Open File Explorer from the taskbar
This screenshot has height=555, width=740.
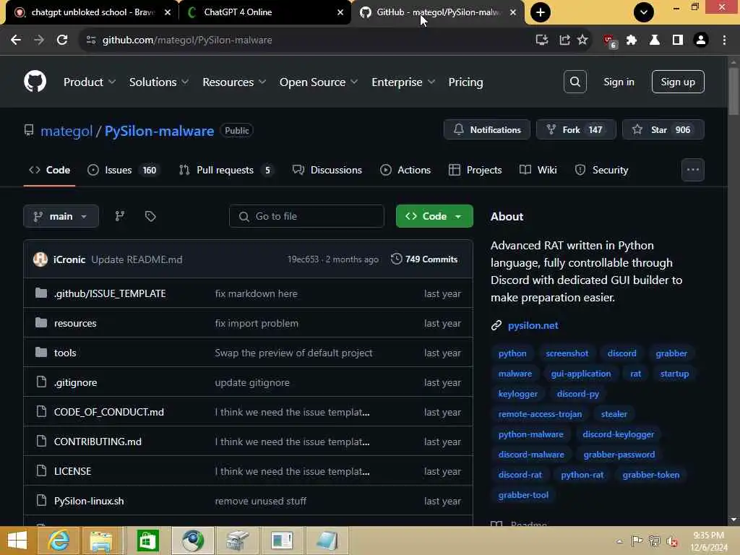point(101,541)
